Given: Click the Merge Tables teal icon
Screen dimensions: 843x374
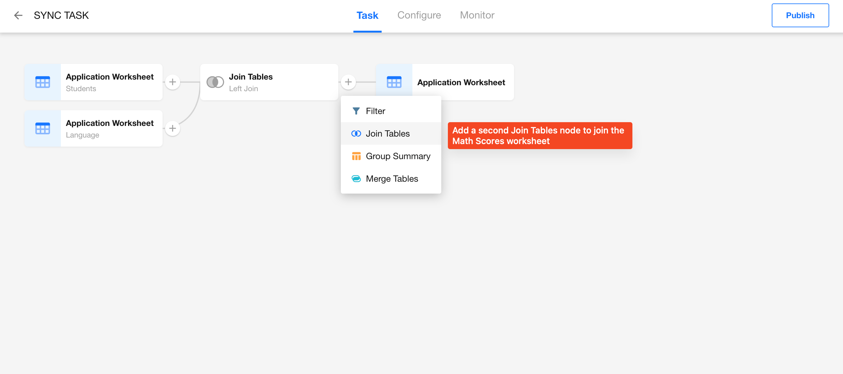Looking at the screenshot, I should [356, 179].
